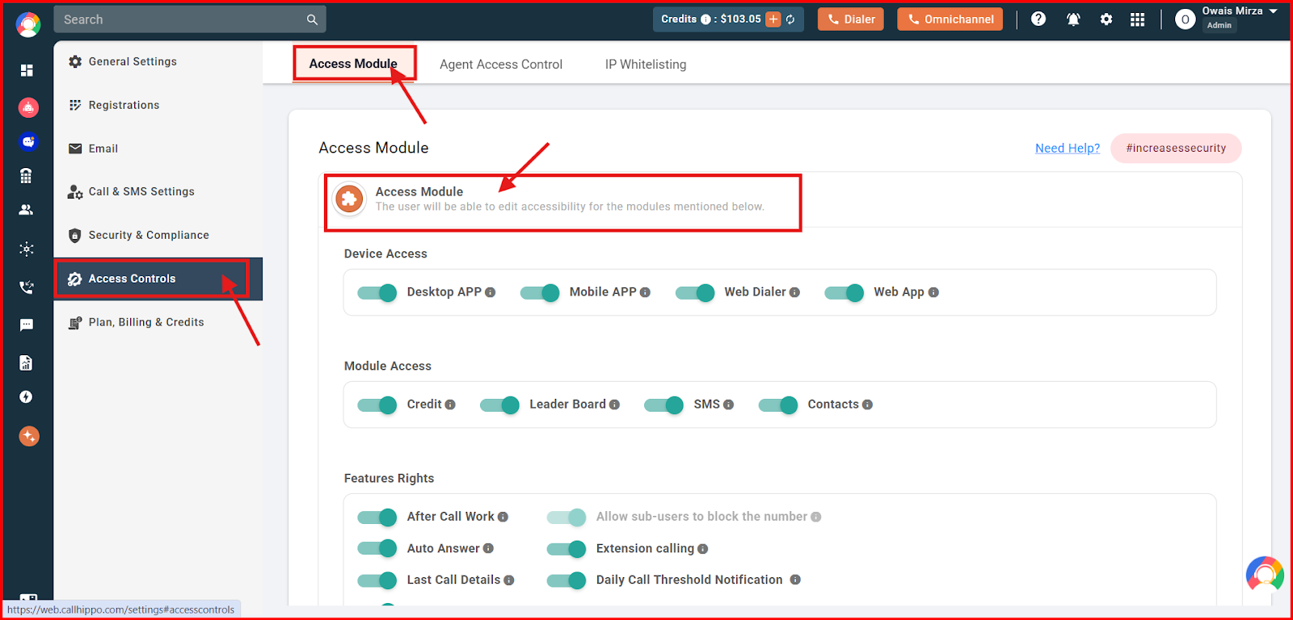This screenshot has width=1293, height=620.
Task: Open the call logs phone sidebar icon
Action: click(27, 287)
